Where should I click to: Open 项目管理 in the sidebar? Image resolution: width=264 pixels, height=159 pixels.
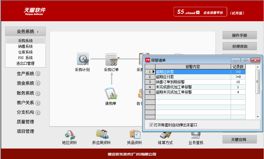pyautogui.click(x=25, y=131)
